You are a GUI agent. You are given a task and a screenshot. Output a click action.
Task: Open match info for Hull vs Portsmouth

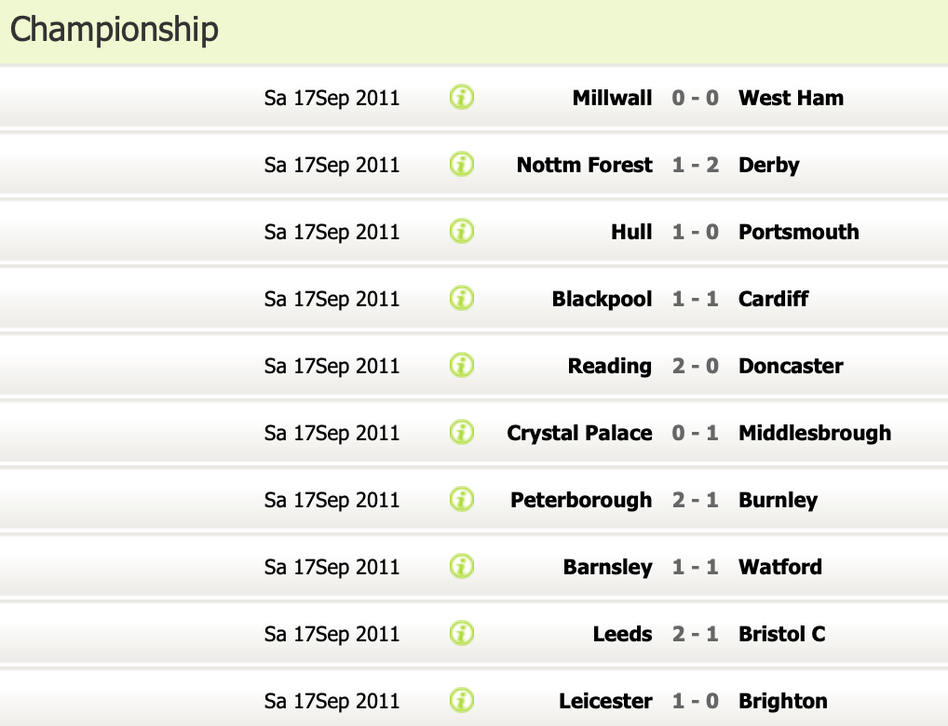(x=462, y=231)
